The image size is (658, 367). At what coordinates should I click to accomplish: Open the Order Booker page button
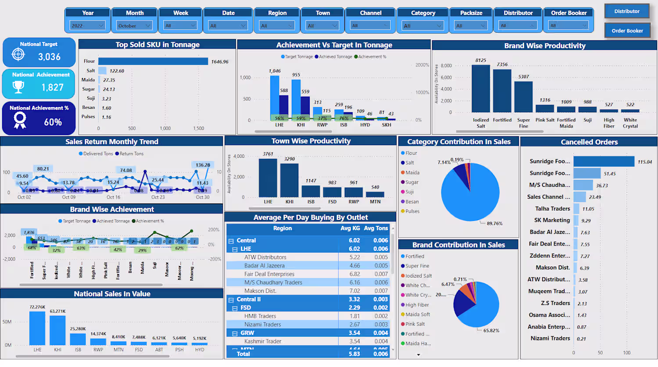coord(627,31)
